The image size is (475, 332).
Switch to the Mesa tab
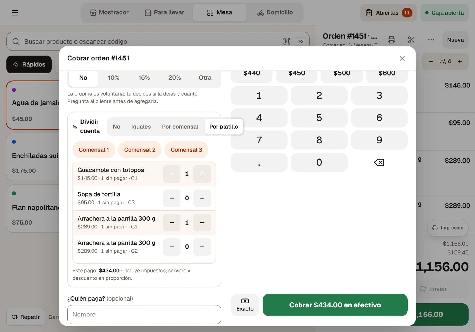click(220, 12)
